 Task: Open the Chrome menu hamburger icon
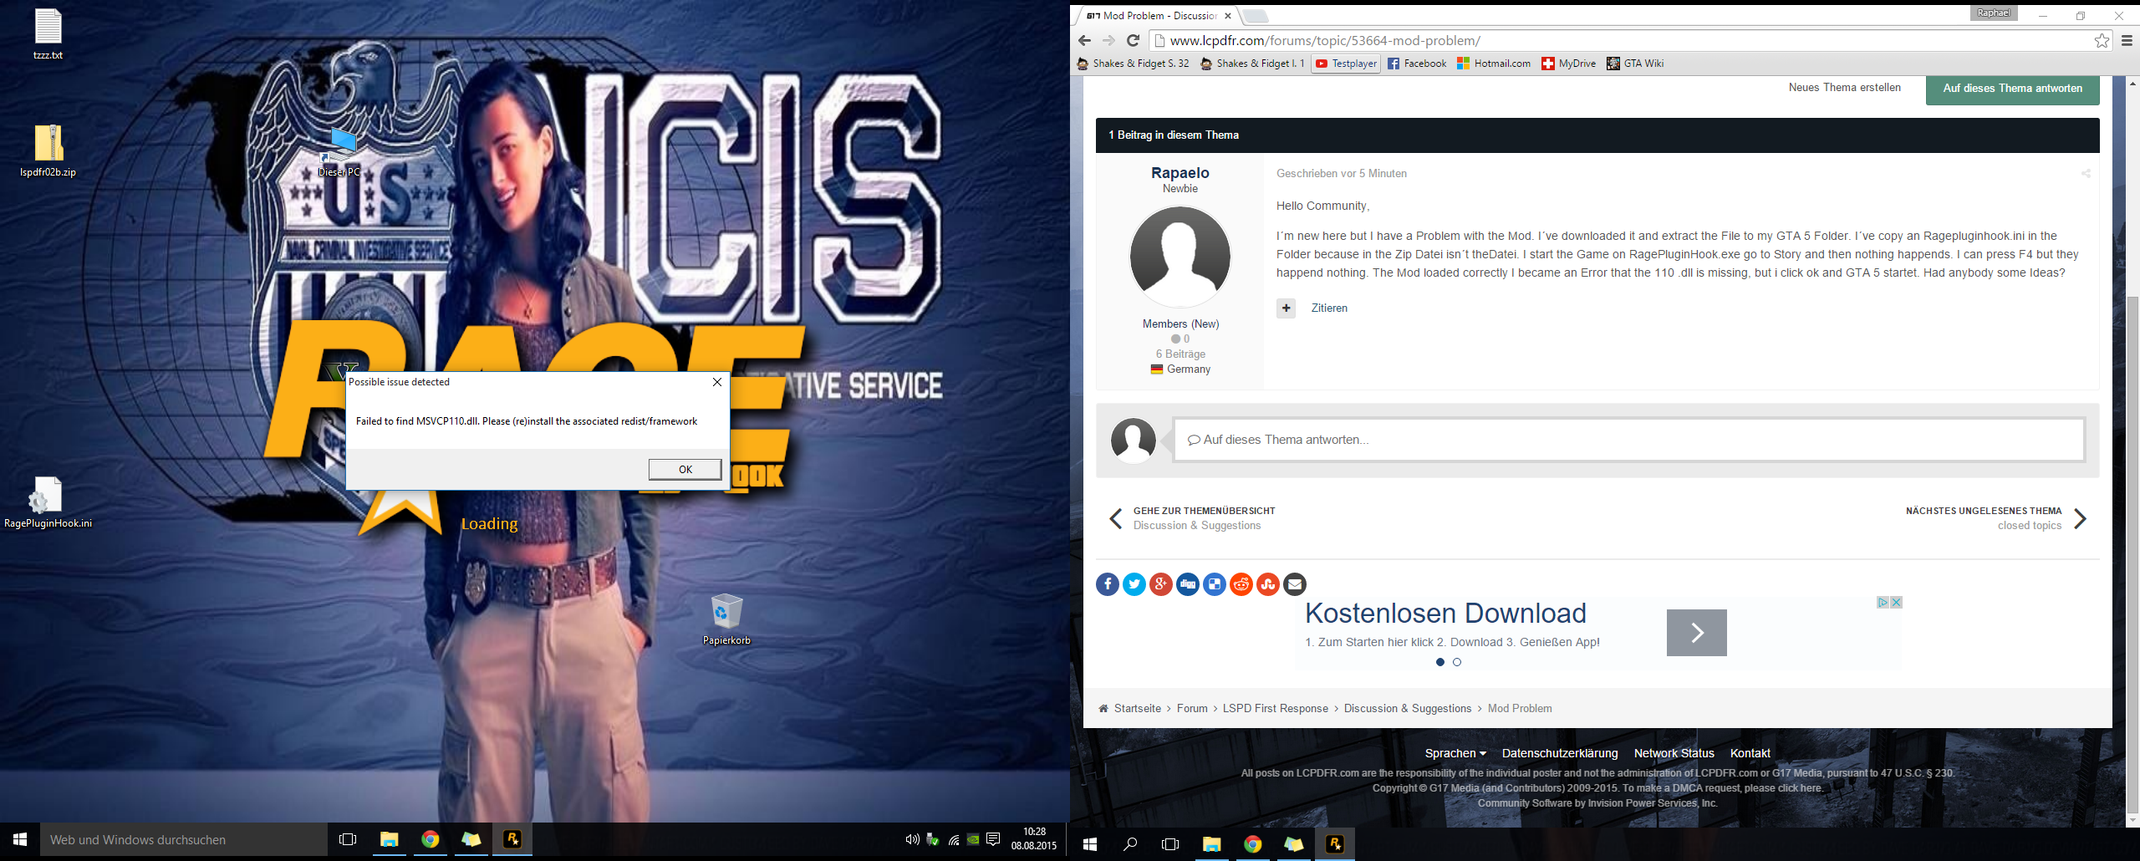tap(2127, 40)
